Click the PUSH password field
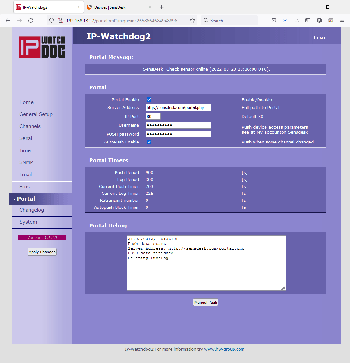Image resolution: width=350 pixels, height=363 pixels. click(x=178, y=134)
